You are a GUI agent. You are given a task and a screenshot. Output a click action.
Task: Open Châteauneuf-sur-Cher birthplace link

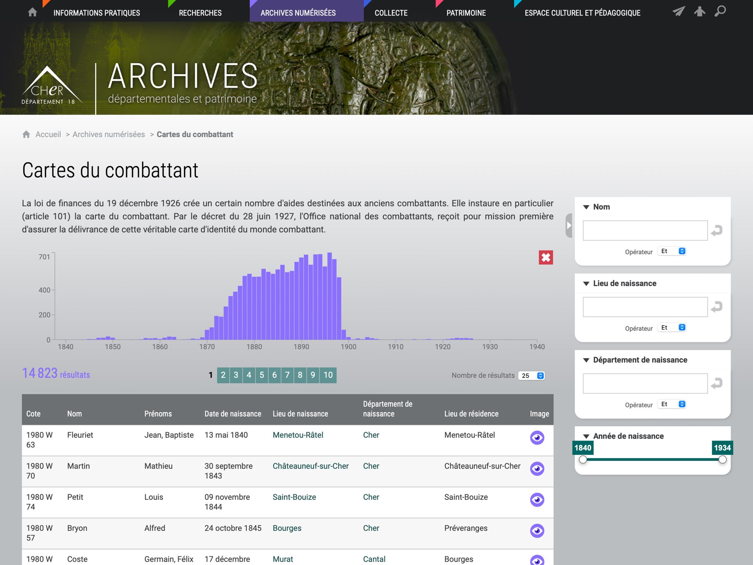pos(311,466)
